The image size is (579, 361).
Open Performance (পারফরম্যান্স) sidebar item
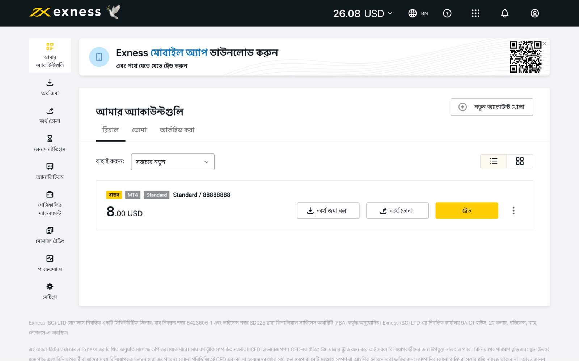point(50,264)
